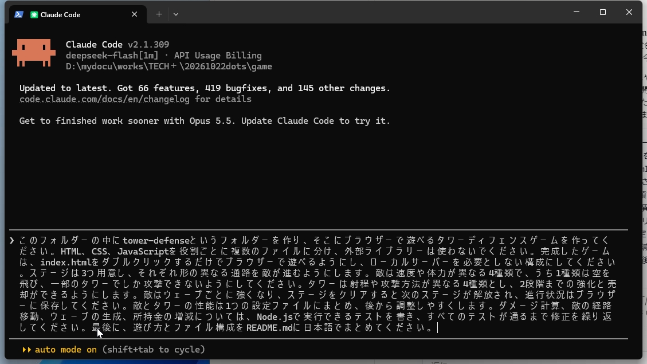Open a new terminal tab with plus

[159, 14]
